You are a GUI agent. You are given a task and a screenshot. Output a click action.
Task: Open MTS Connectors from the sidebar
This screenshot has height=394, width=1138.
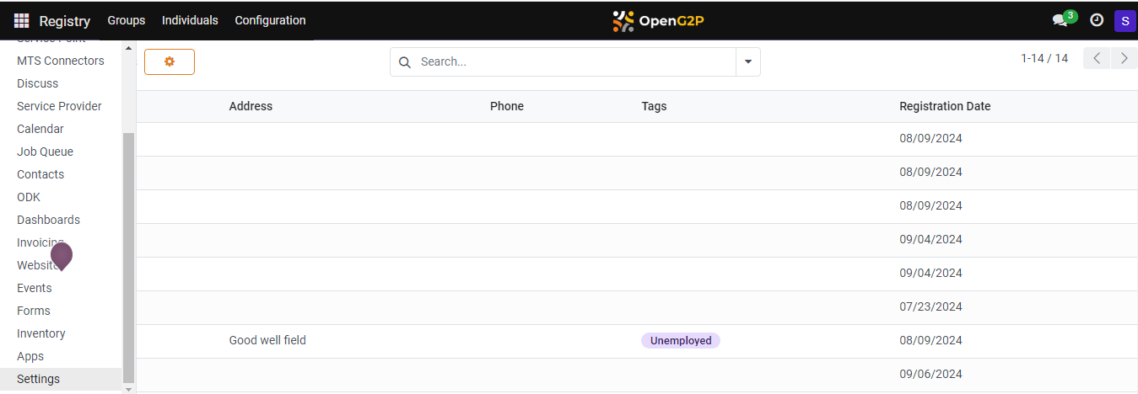[x=61, y=61]
